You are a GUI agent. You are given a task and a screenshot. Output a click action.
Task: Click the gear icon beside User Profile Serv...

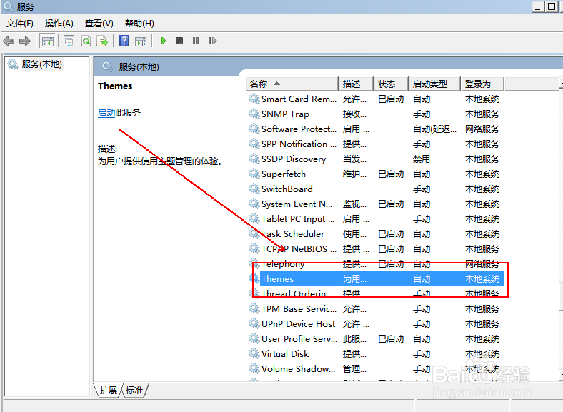coord(254,338)
